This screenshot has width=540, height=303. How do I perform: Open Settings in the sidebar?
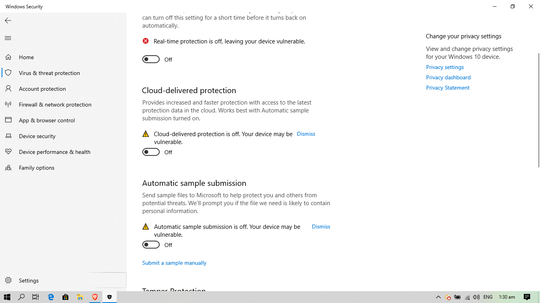tap(63, 281)
